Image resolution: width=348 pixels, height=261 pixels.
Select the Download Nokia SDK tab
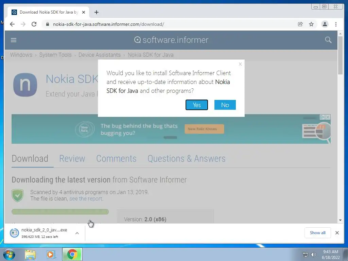pyautogui.click(x=48, y=12)
